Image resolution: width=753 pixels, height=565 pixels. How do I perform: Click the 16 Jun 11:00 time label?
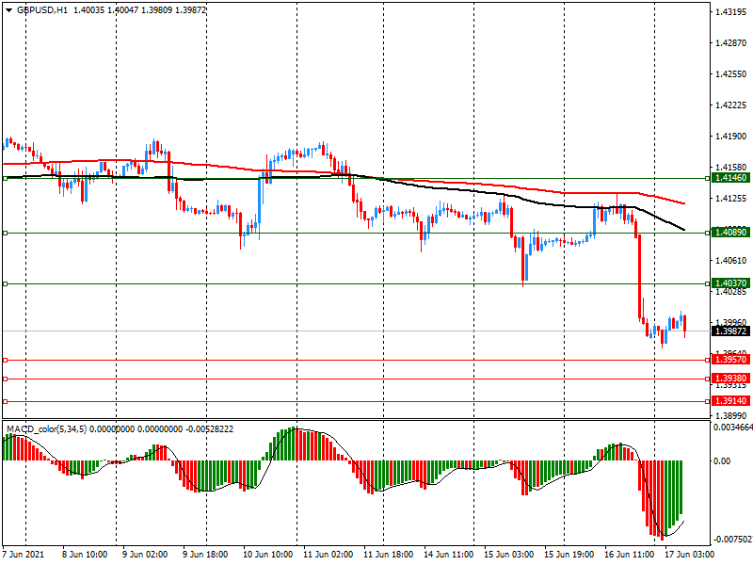point(629,555)
